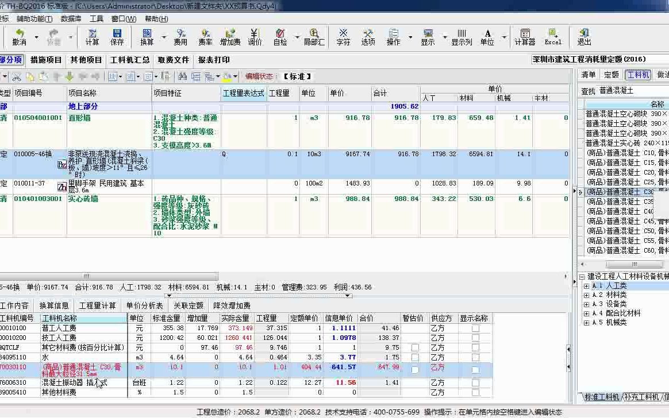Open the 计算器 calculator icon
This screenshot has width=669, height=418.
(525, 37)
